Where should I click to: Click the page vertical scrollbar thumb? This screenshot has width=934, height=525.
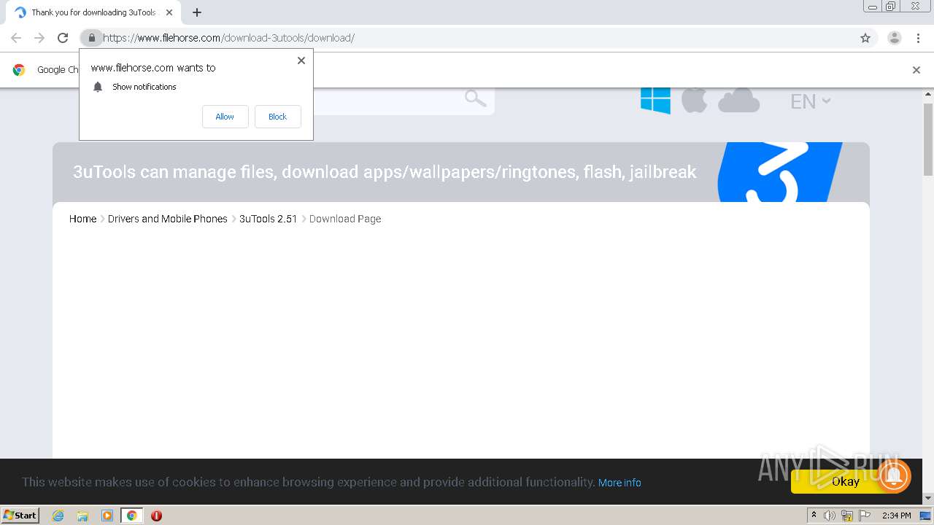coord(928,139)
